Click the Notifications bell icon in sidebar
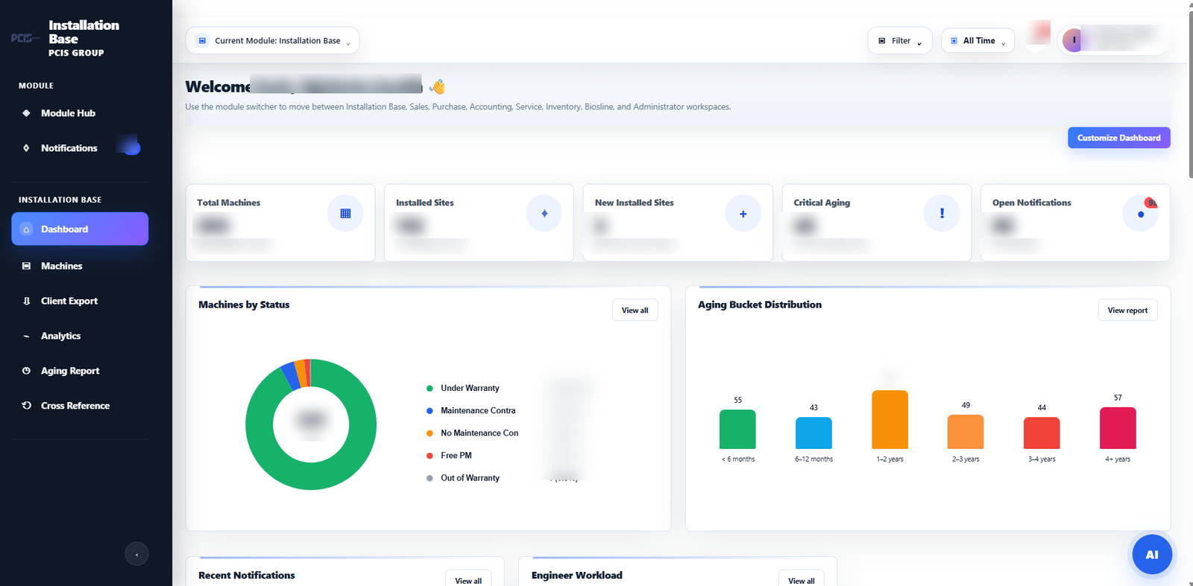This screenshot has width=1193, height=586. coord(26,148)
